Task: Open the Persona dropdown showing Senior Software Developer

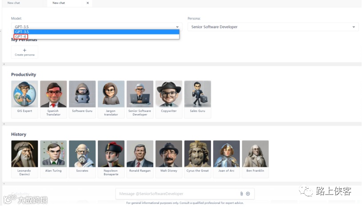Action: pyautogui.click(x=273, y=27)
